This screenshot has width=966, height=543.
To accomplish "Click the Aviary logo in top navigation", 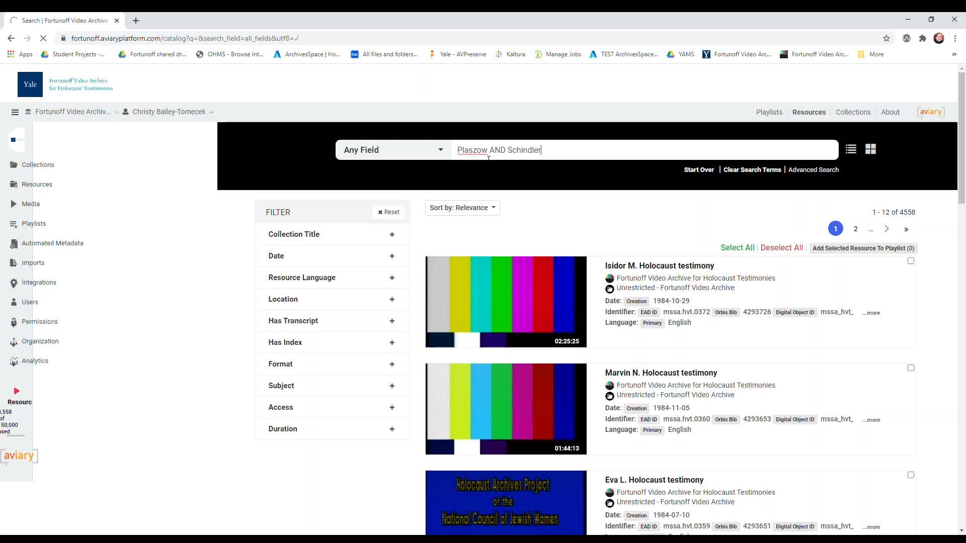I will click(x=931, y=112).
